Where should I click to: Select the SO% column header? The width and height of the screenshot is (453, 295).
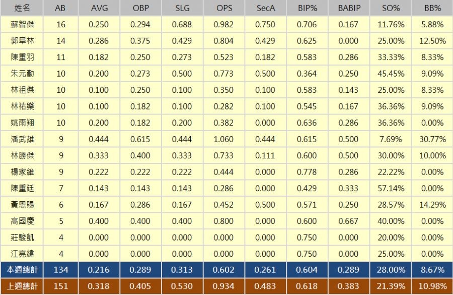click(x=390, y=8)
